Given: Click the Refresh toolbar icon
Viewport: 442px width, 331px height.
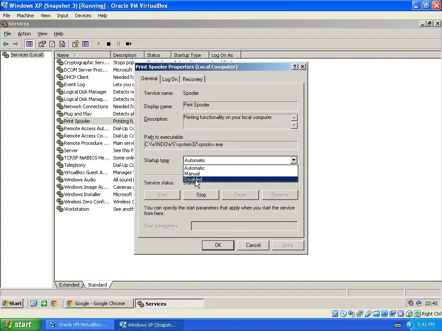Looking at the screenshot, I should click(x=52, y=44).
